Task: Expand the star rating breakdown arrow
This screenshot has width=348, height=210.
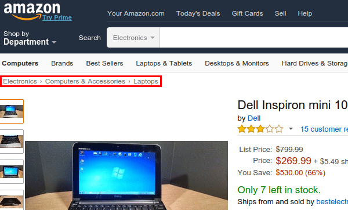Action: coord(291,129)
